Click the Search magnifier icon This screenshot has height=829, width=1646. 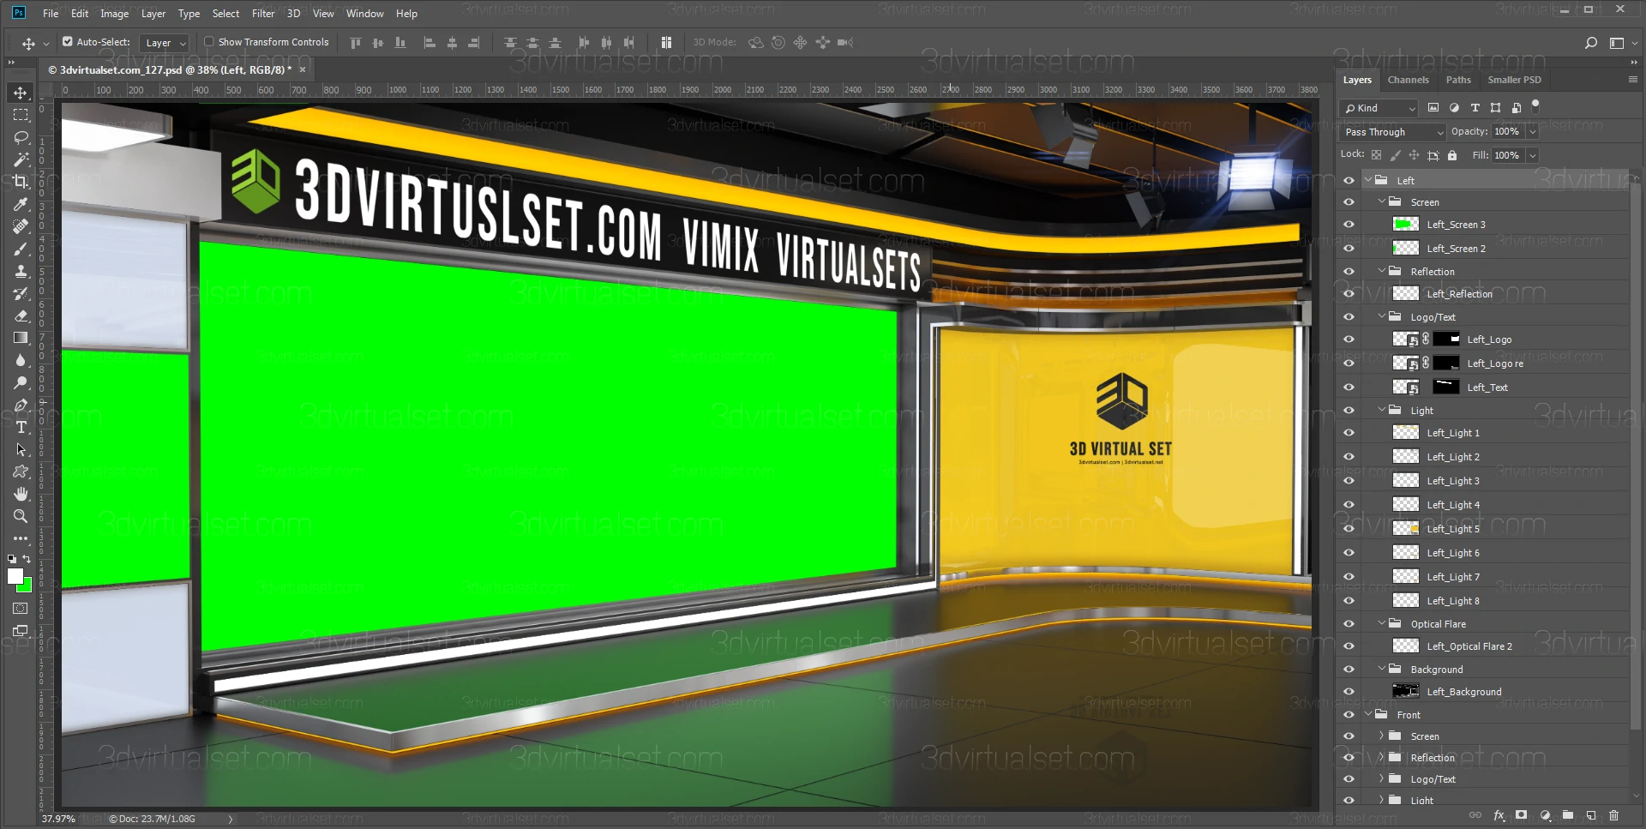[x=1591, y=42]
